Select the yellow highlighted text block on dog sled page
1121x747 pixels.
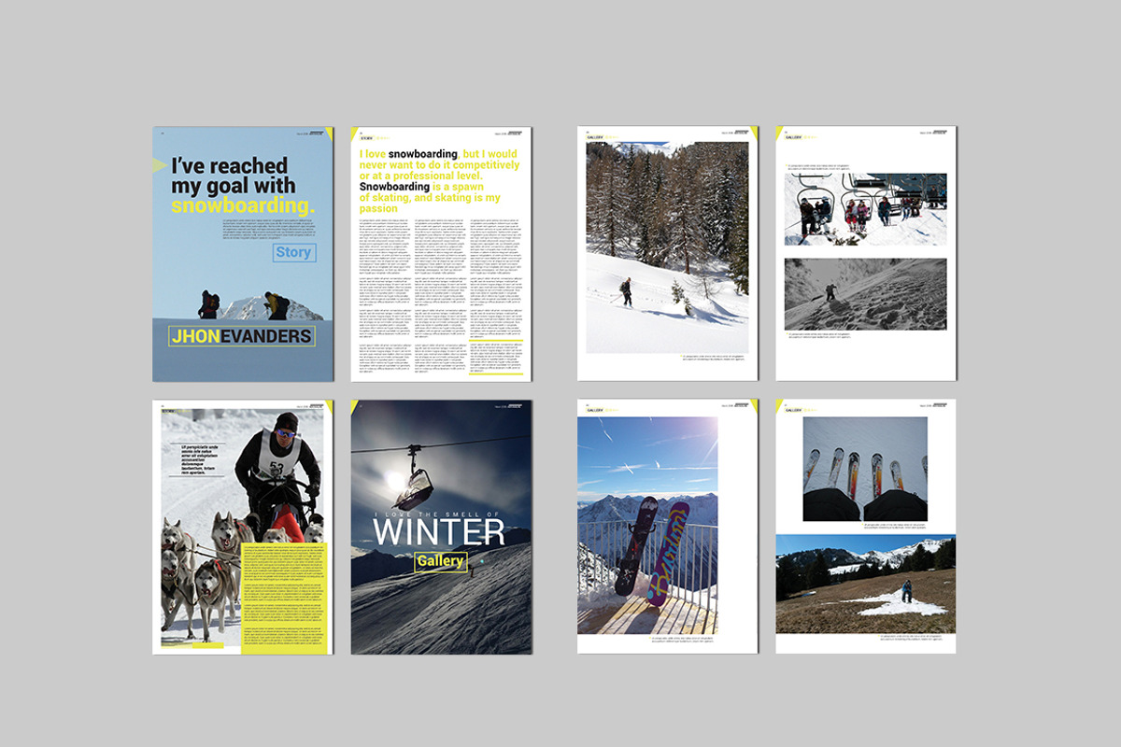click(x=282, y=597)
